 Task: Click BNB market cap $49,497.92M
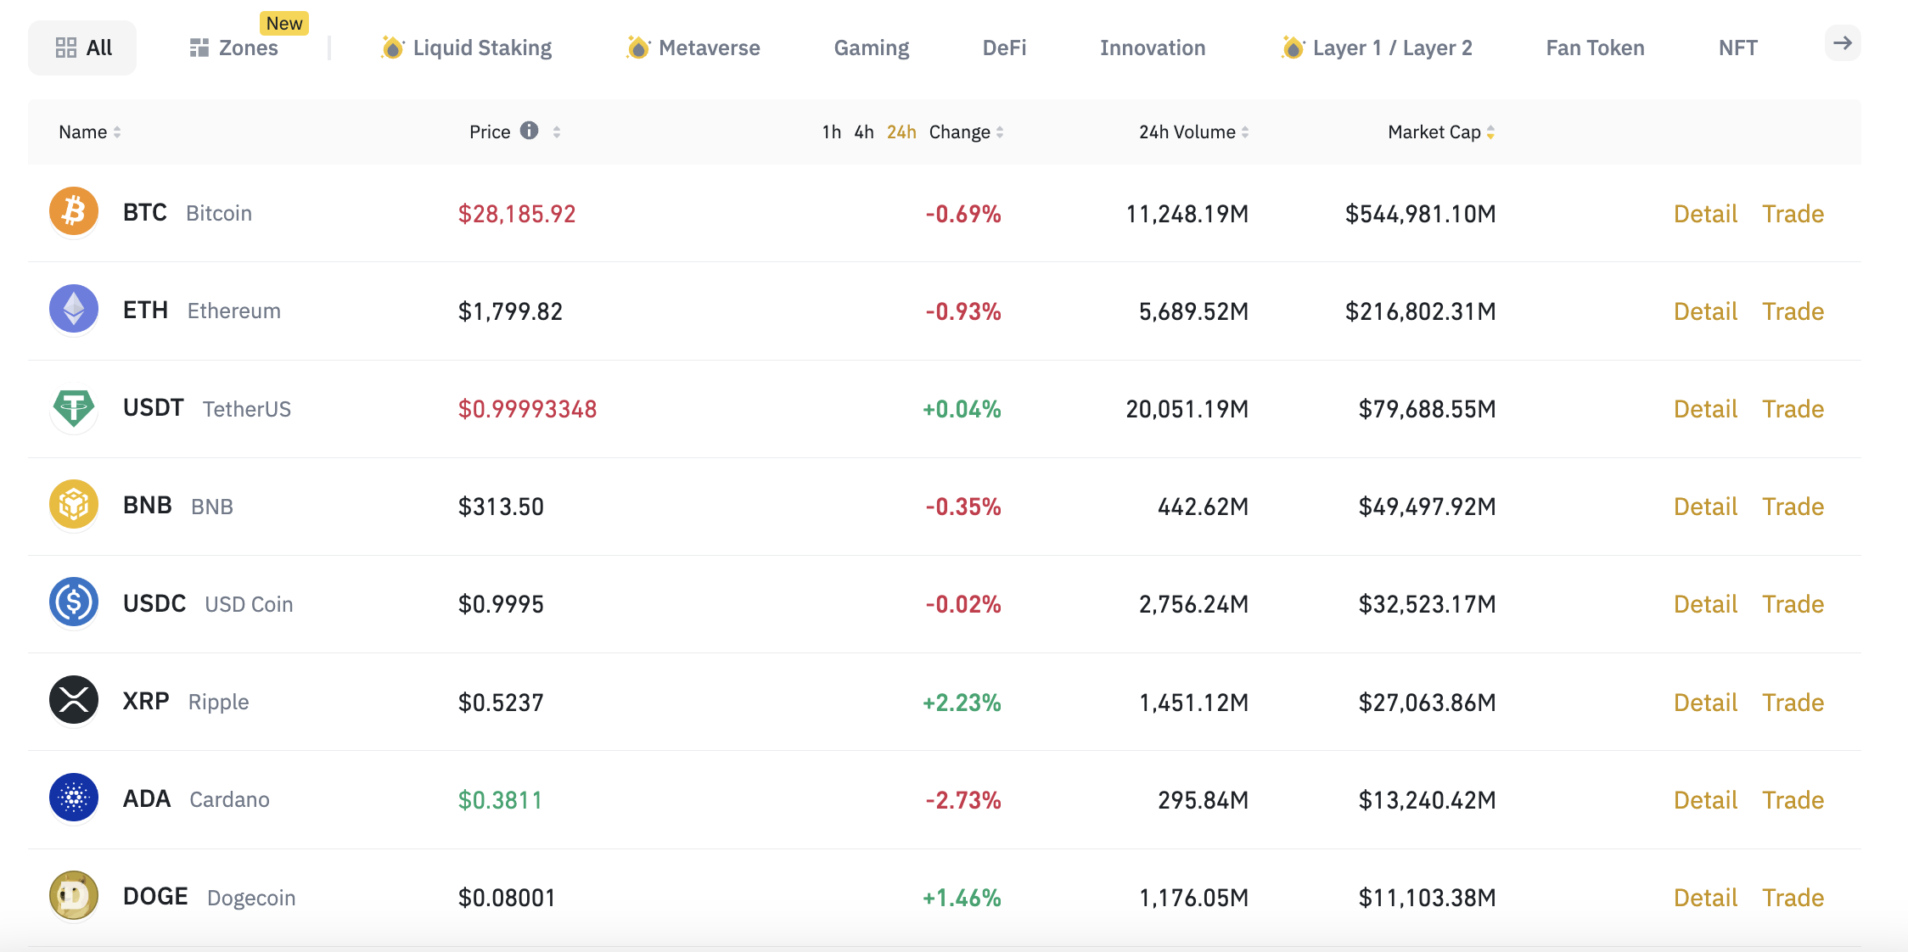pyautogui.click(x=1427, y=507)
